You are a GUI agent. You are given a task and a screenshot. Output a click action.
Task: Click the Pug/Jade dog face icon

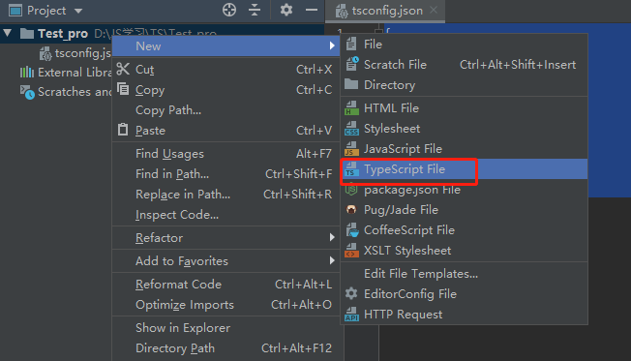click(x=351, y=209)
